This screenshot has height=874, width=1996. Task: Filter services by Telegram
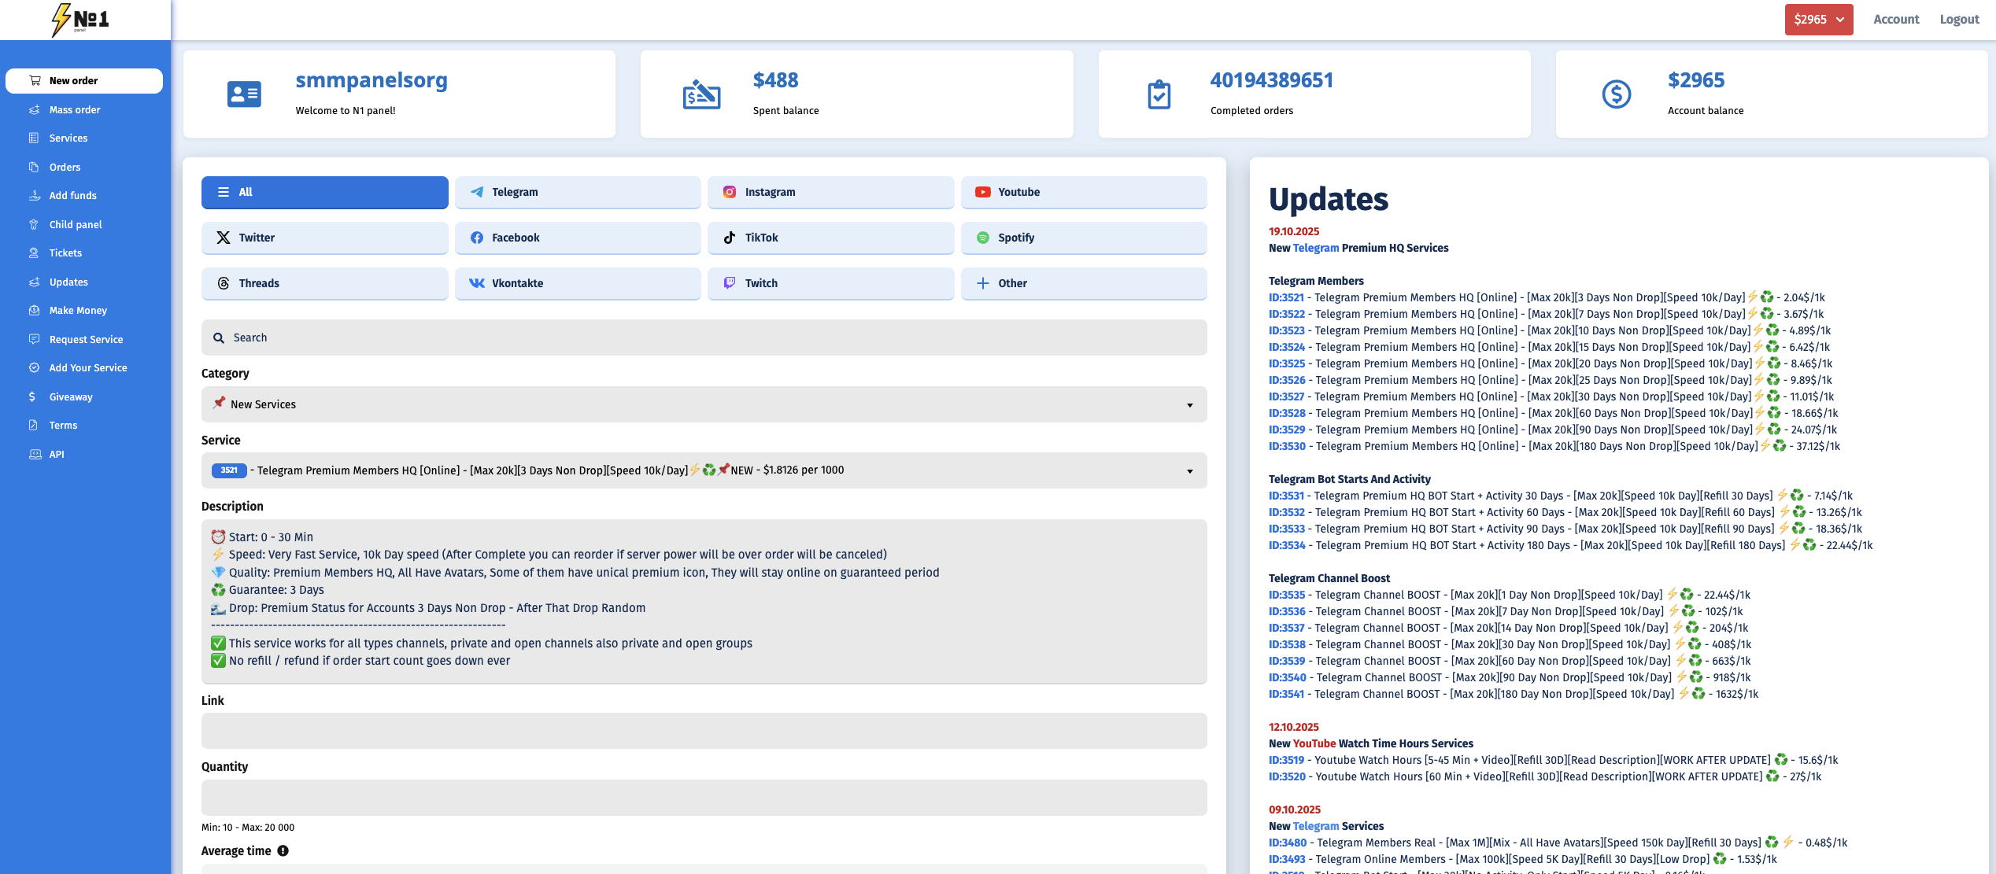coord(577,192)
